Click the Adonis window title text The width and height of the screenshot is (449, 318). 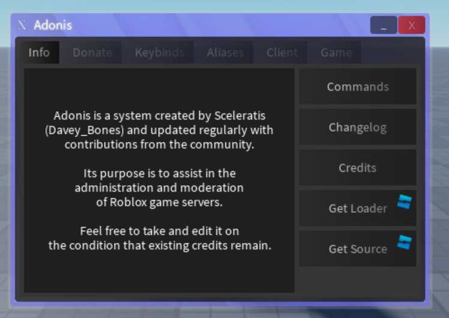(x=53, y=25)
